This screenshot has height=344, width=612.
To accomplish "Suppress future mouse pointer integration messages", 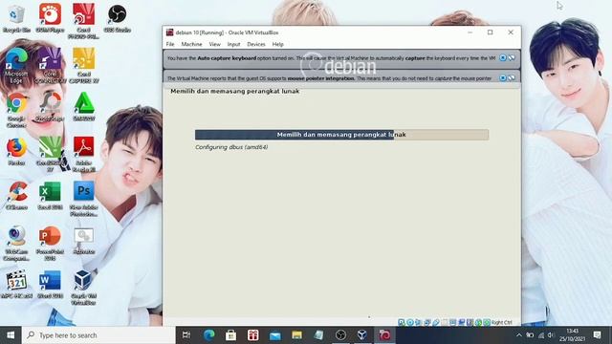I will click(x=512, y=78).
